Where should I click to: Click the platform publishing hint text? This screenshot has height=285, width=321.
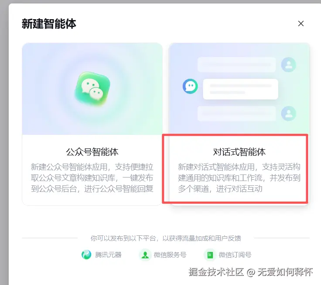coord(166,238)
